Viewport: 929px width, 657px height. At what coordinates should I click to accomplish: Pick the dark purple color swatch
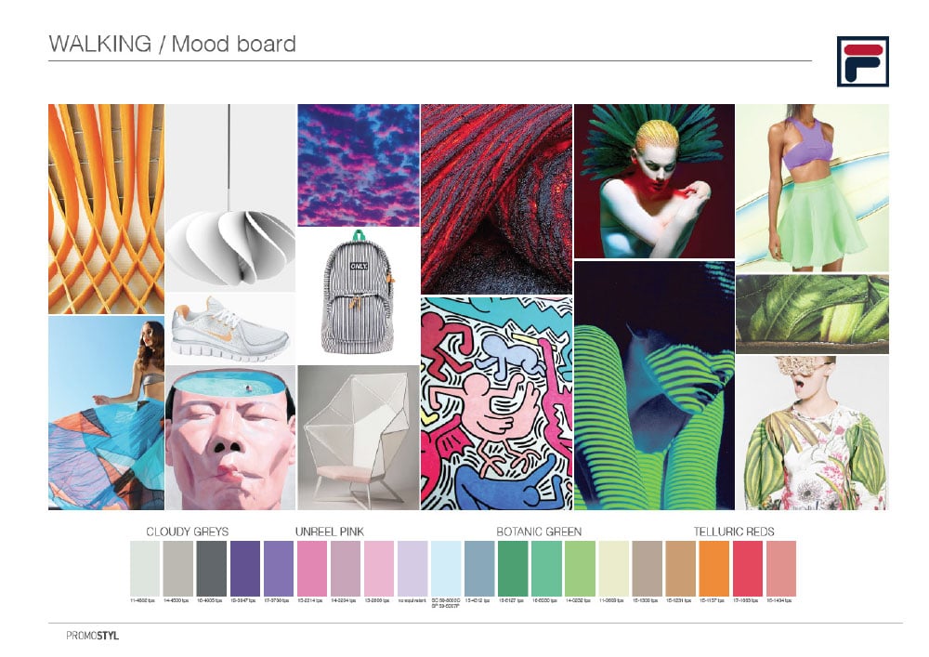pos(244,569)
